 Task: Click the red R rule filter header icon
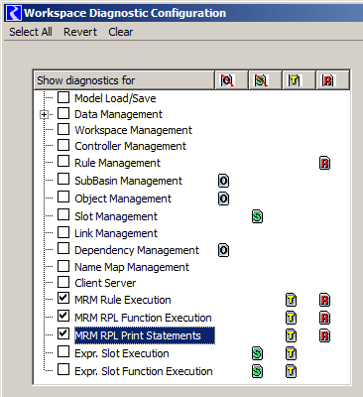tap(328, 80)
